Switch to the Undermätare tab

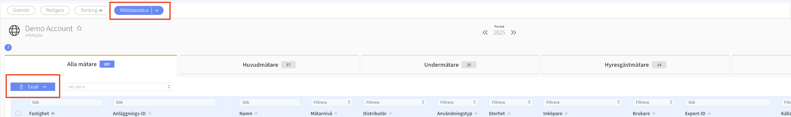[450, 65]
